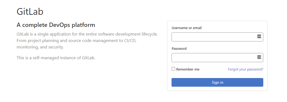Click the blue Sign in button
Screen dimensions: 287x102
point(217,82)
